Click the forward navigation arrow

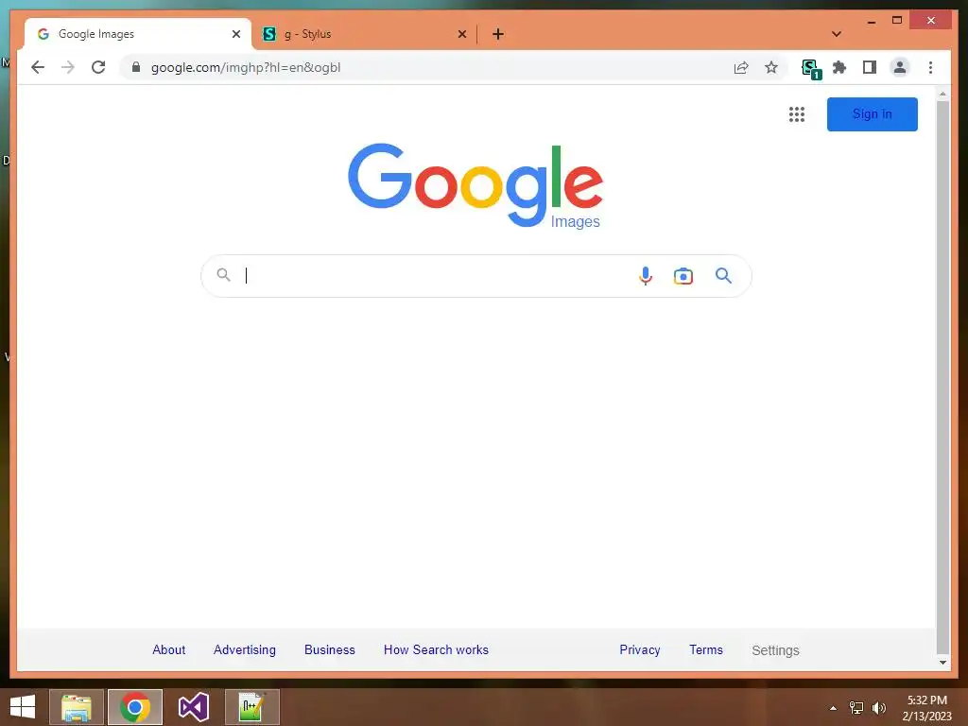tap(68, 67)
